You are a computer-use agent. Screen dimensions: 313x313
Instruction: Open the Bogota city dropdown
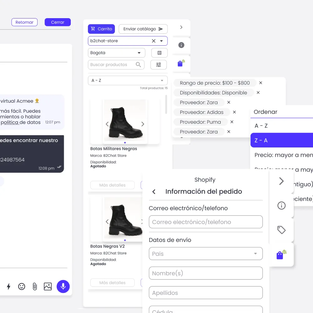(139, 53)
